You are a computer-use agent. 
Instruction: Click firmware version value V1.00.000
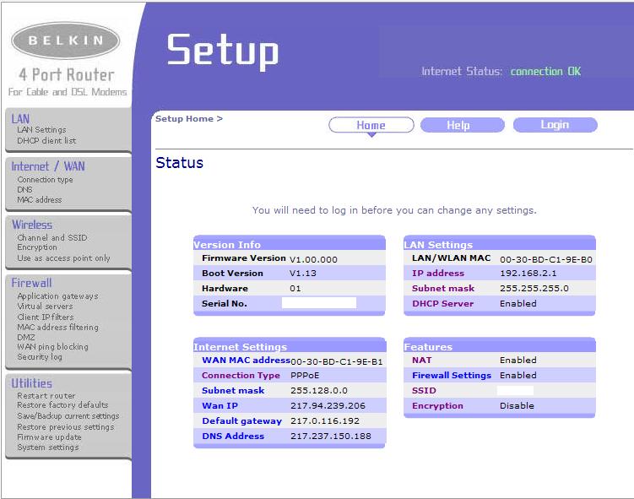point(313,259)
